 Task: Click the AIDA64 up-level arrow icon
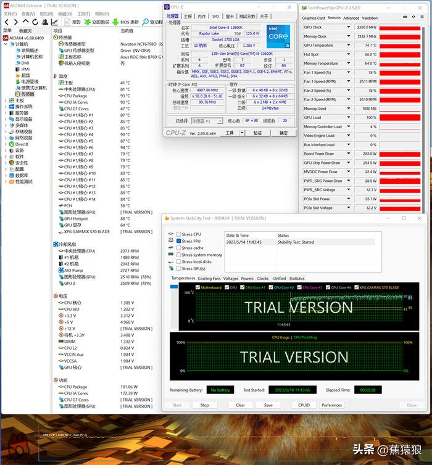click(25, 22)
